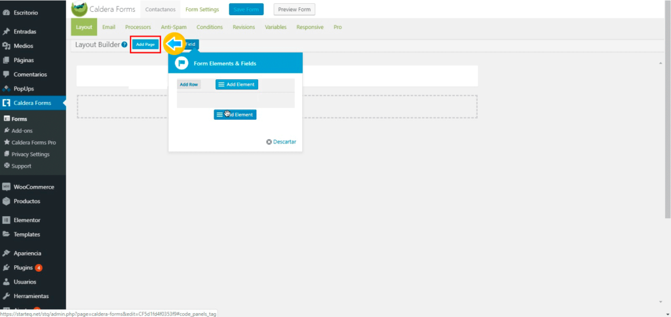
Task: Switch to the Email tab
Action: (109, 28)
